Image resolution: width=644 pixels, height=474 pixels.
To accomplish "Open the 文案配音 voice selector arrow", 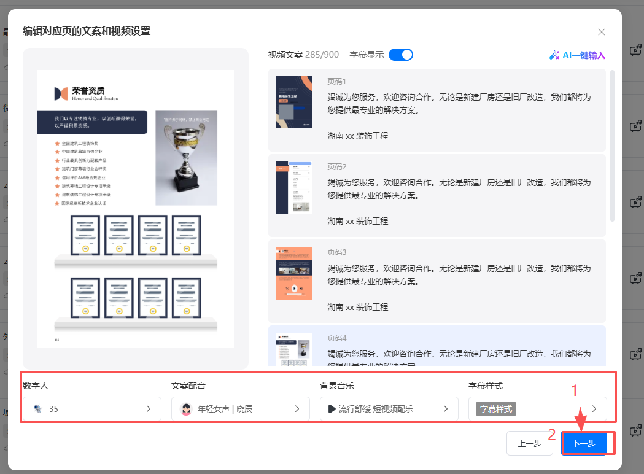I will [297, 409].
